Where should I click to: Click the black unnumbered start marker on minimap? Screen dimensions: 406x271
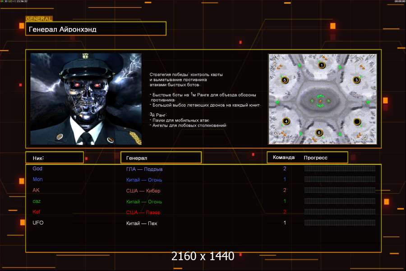(x=357, y=121)
